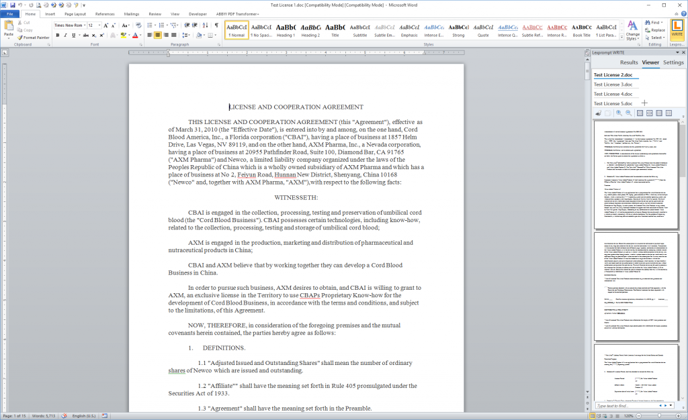688x420 pixels.
Task: Align text right
Action: pos(165,35)
